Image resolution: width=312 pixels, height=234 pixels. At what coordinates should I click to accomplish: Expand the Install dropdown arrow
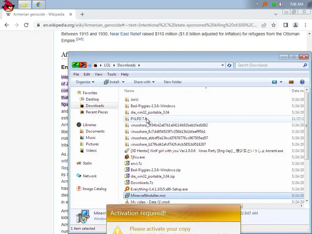pyautogui.click(x=123, y=82)
